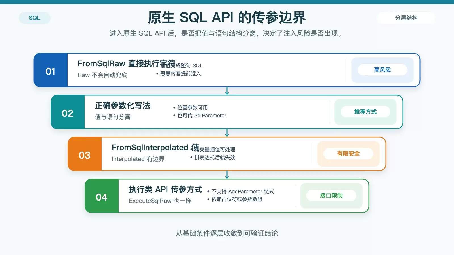Click the 有限安全 badge
The image size is (454, 255).
(x=348, y=154)
